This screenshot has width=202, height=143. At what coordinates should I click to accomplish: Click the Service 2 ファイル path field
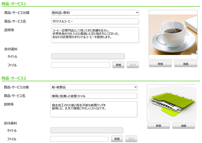click(79, 139)
